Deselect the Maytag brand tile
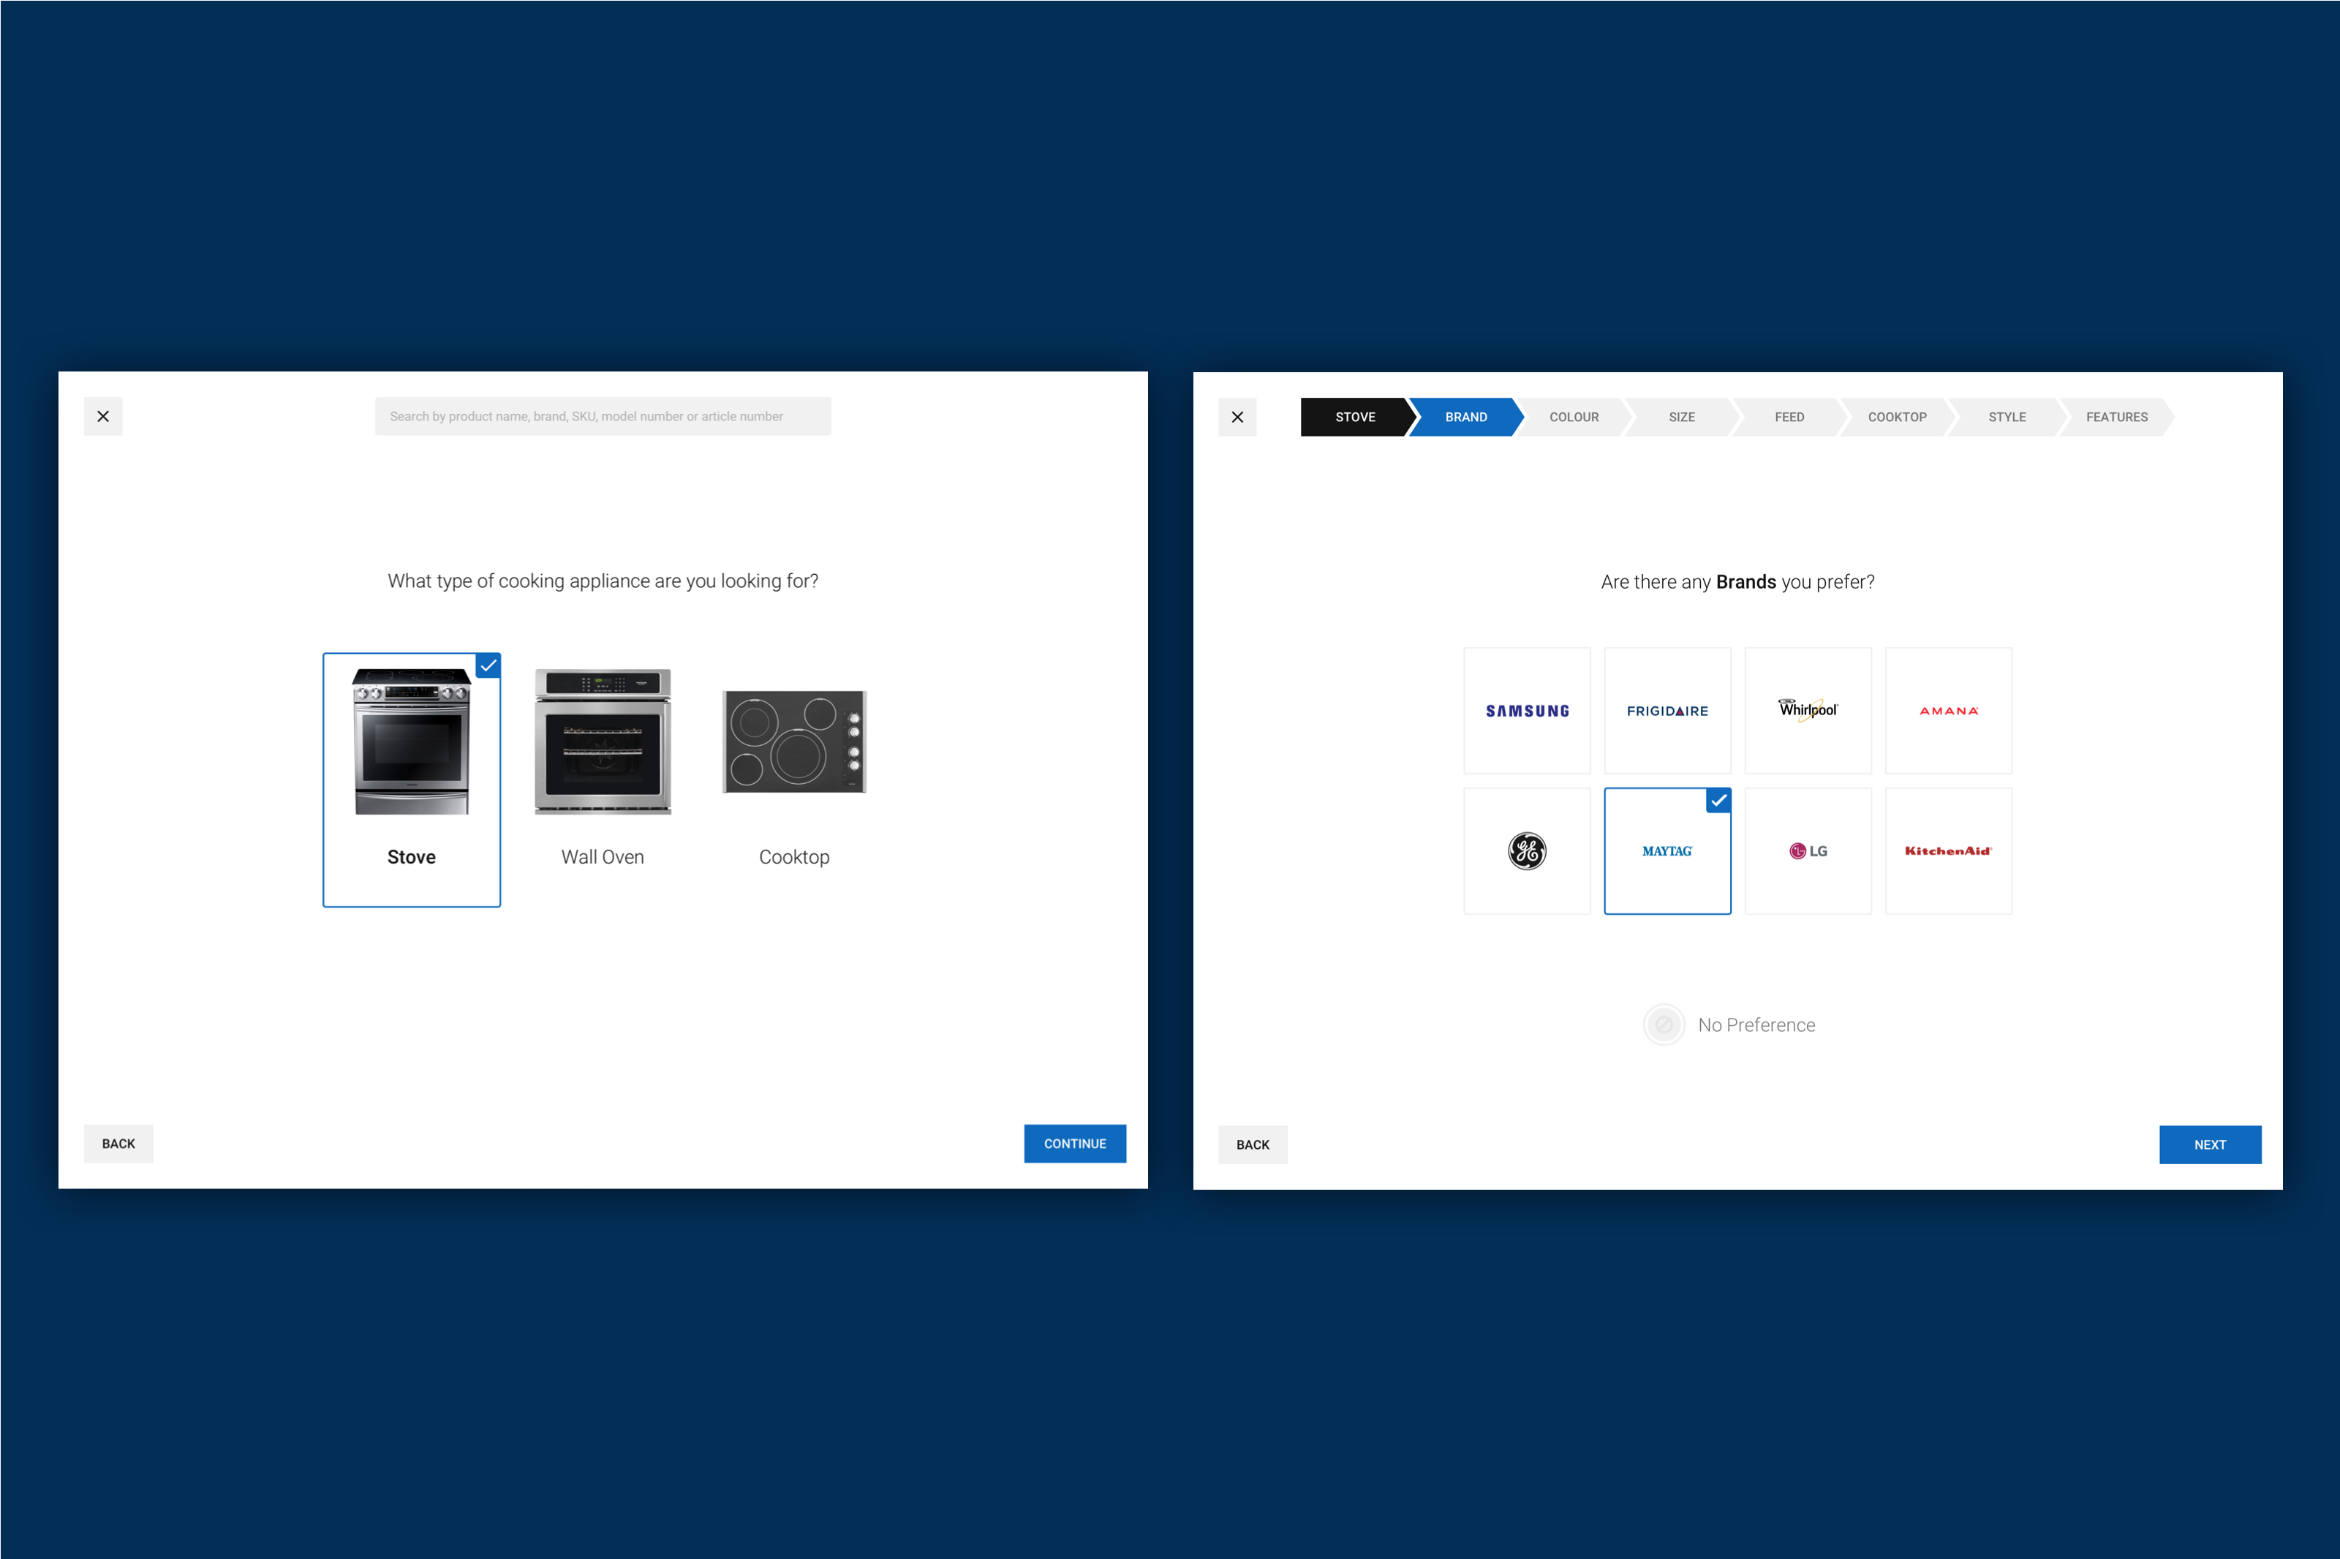The height and width of the screenshot is (1559, 2340). click(x=1667, y=851)
